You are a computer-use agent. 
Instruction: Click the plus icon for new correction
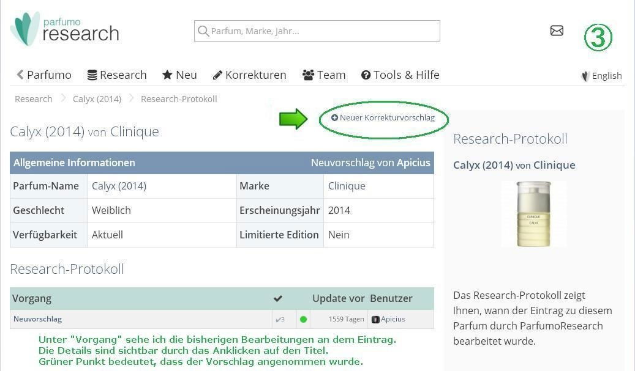pyautogui.click(x=334, y=117)
